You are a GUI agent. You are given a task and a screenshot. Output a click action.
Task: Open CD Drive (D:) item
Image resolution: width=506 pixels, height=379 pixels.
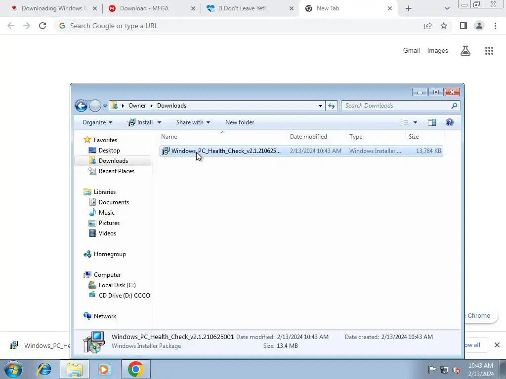[120, 295]
